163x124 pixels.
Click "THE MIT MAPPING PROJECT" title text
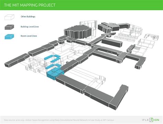coord(30,5)
